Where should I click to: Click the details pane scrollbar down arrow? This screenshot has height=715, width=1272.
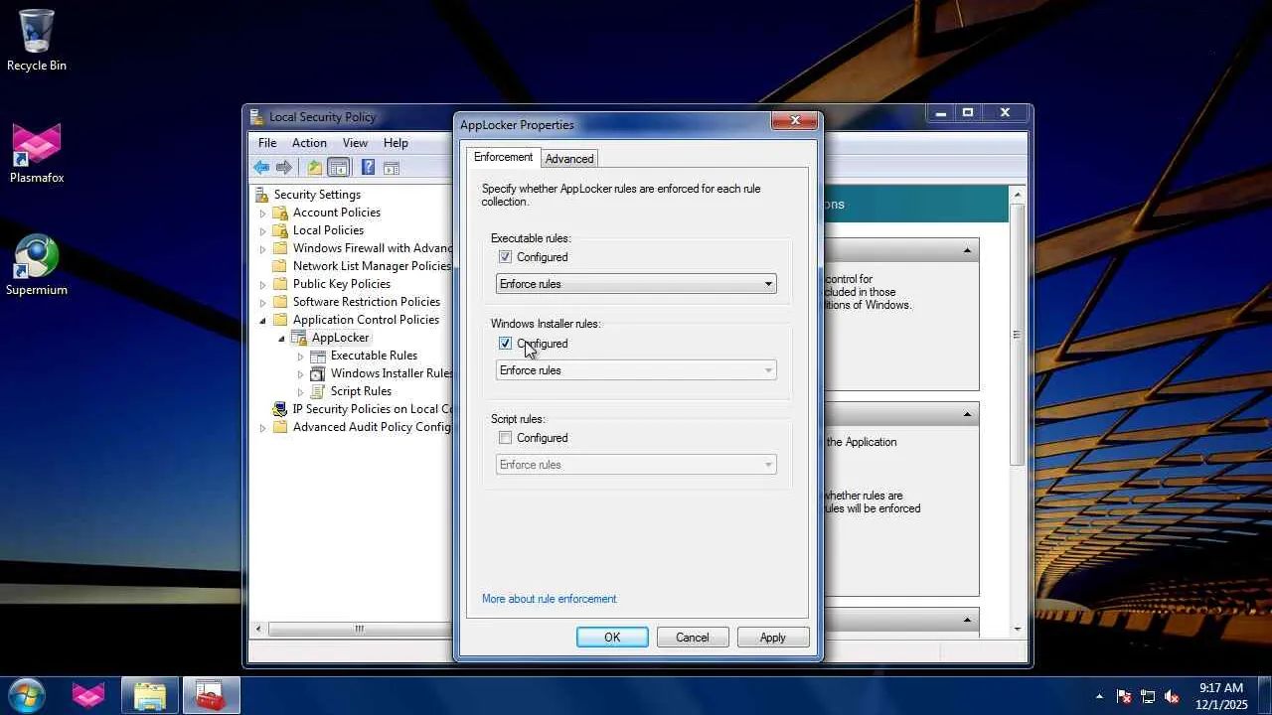pos(1017,629)
